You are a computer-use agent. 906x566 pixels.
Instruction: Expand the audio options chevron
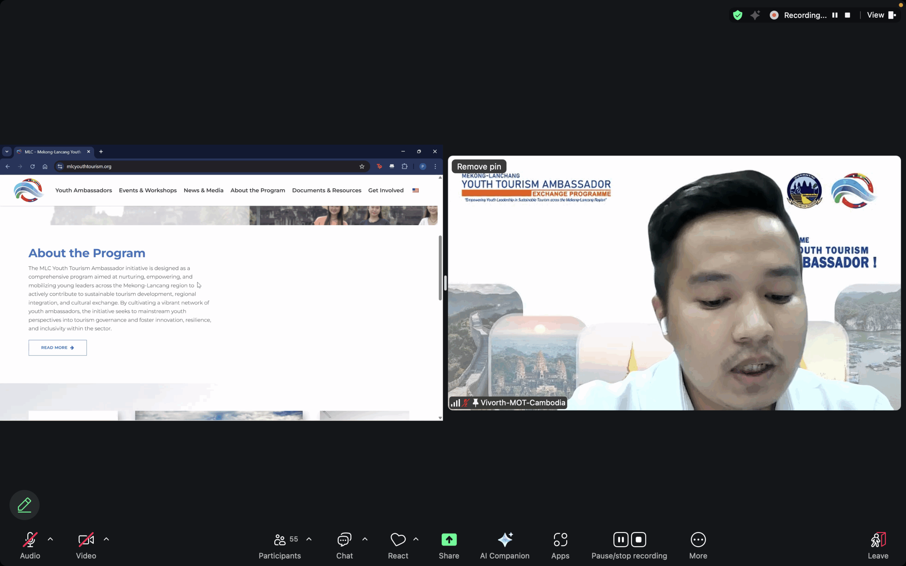pos(50,539)
